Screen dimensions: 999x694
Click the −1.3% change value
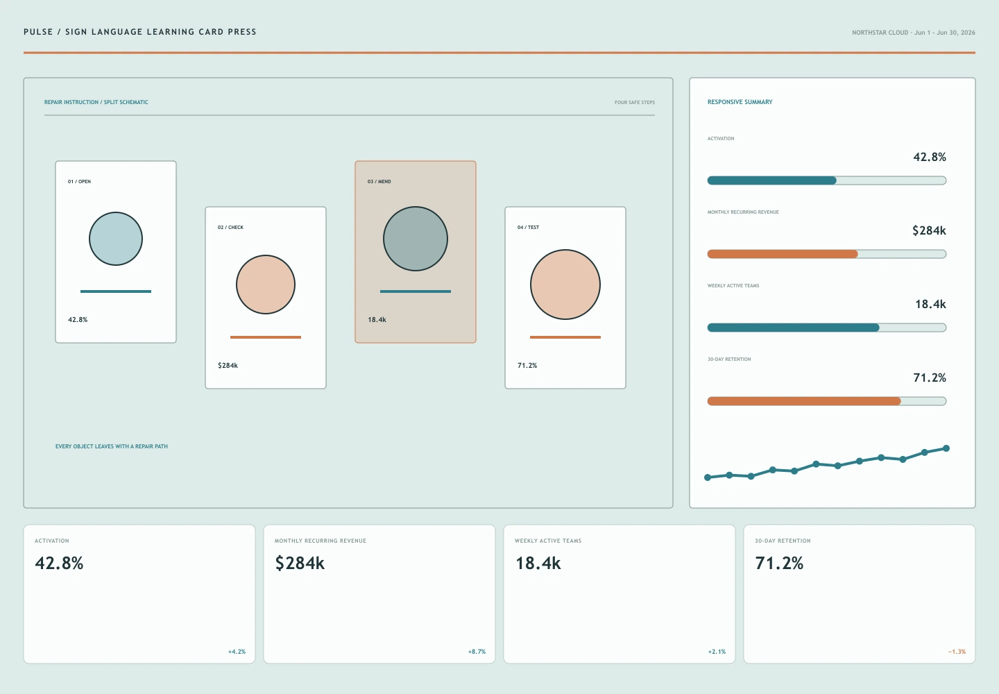pyautogui.click(x=957, y=652)
